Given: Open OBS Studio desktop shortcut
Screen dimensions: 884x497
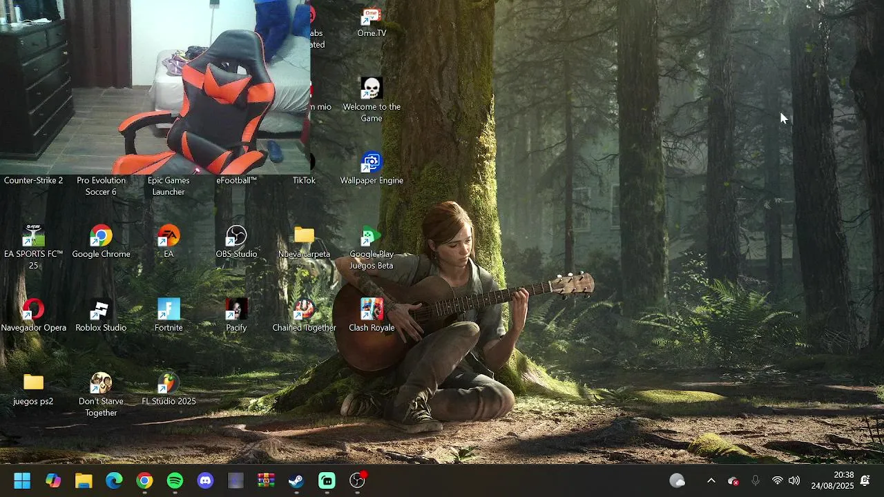Looking at the screenshot, I should 236,242.
